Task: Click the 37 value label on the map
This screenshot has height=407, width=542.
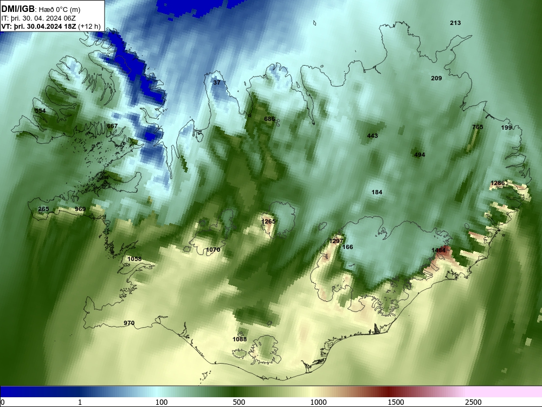Action: [x=216, y=82]
